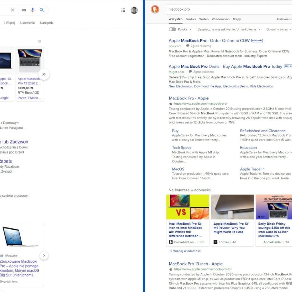
Task: Open Apple Trade In sitelink
Action: click(252, 169)
